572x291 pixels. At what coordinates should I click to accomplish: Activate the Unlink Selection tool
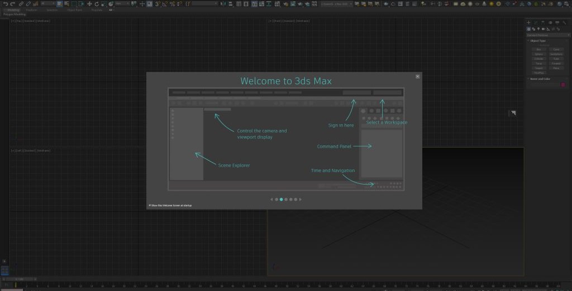28,4
